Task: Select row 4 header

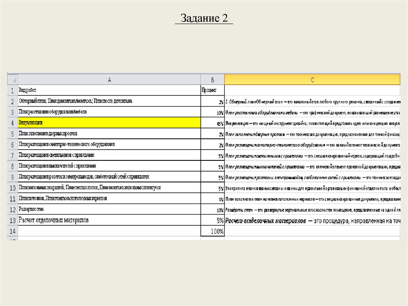Action: (x=12, y=122)
